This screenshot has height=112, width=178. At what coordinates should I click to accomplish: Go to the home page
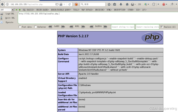tap(127, 4)
